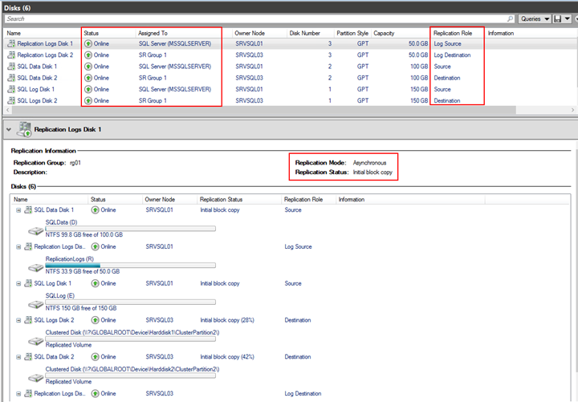The image size is (578, 402).
Task: Click the Online status icon for SQL Data Disk 1 top row
Action: [88, 67]
